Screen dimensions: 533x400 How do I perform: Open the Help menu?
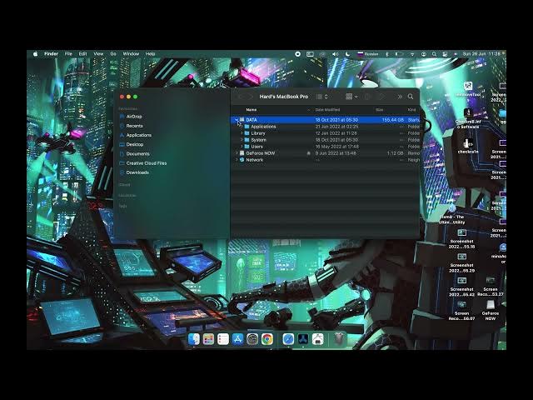[x=150, y=53]
